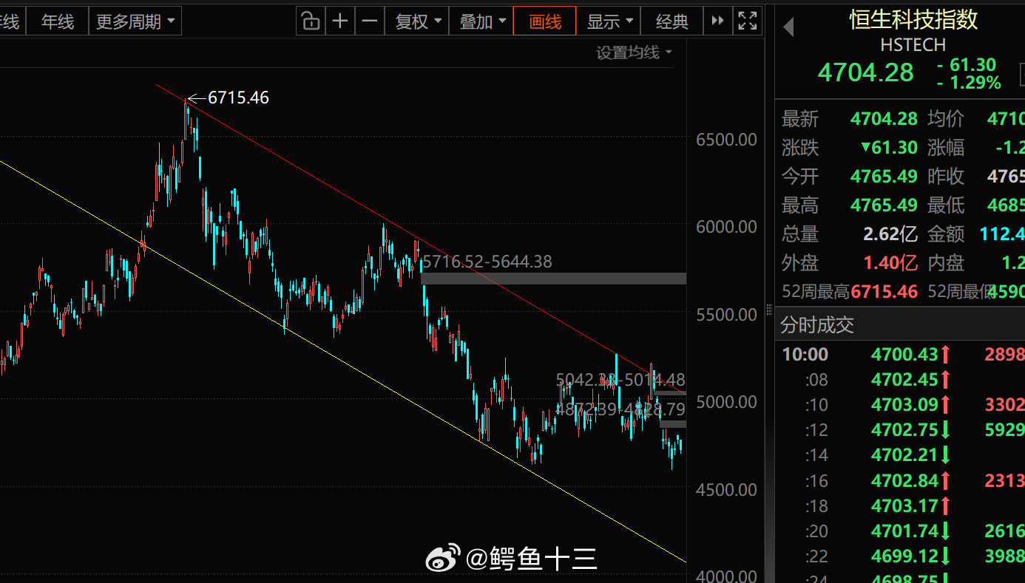This screenshot has width=1025, height=583.
Task: Click the back triangle beside 恒生科技指数
Action: click(788, 27)
